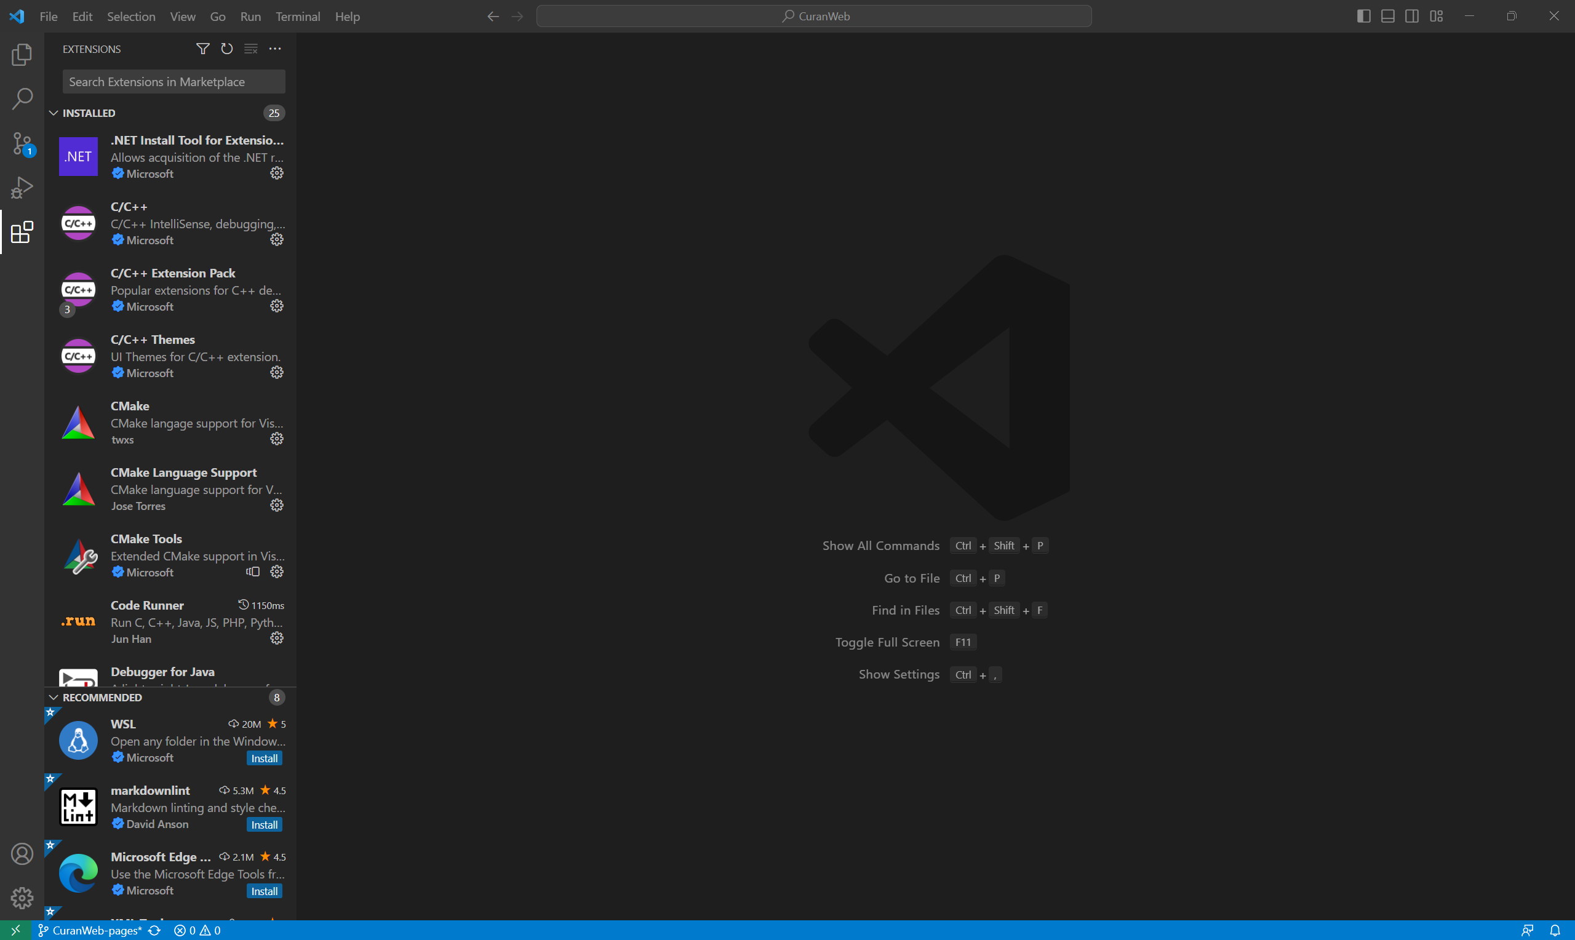The width and height of the screenshot is (1575, 940).
Task: Open settings for the Code Runner extension
Action: tap(277, 638)
